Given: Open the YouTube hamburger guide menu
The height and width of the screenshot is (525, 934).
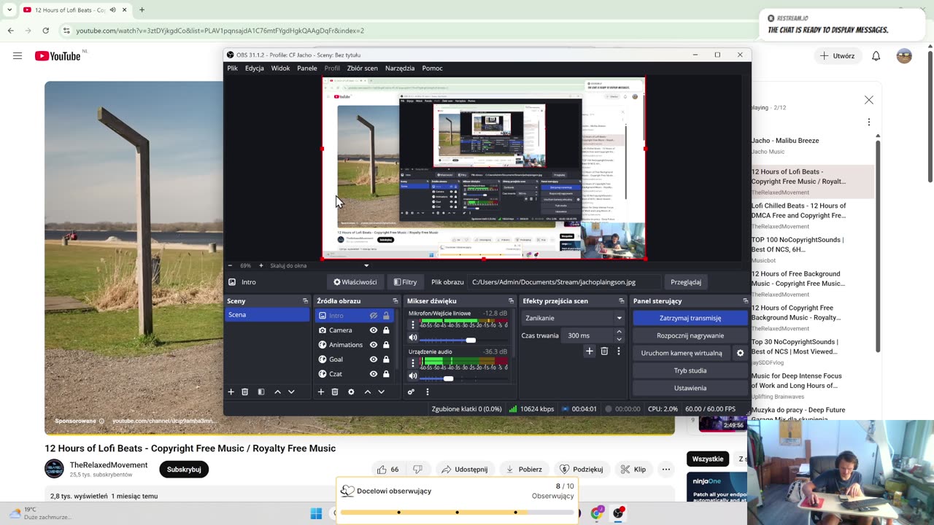Looking at the screenshot, I should point(18,55).
